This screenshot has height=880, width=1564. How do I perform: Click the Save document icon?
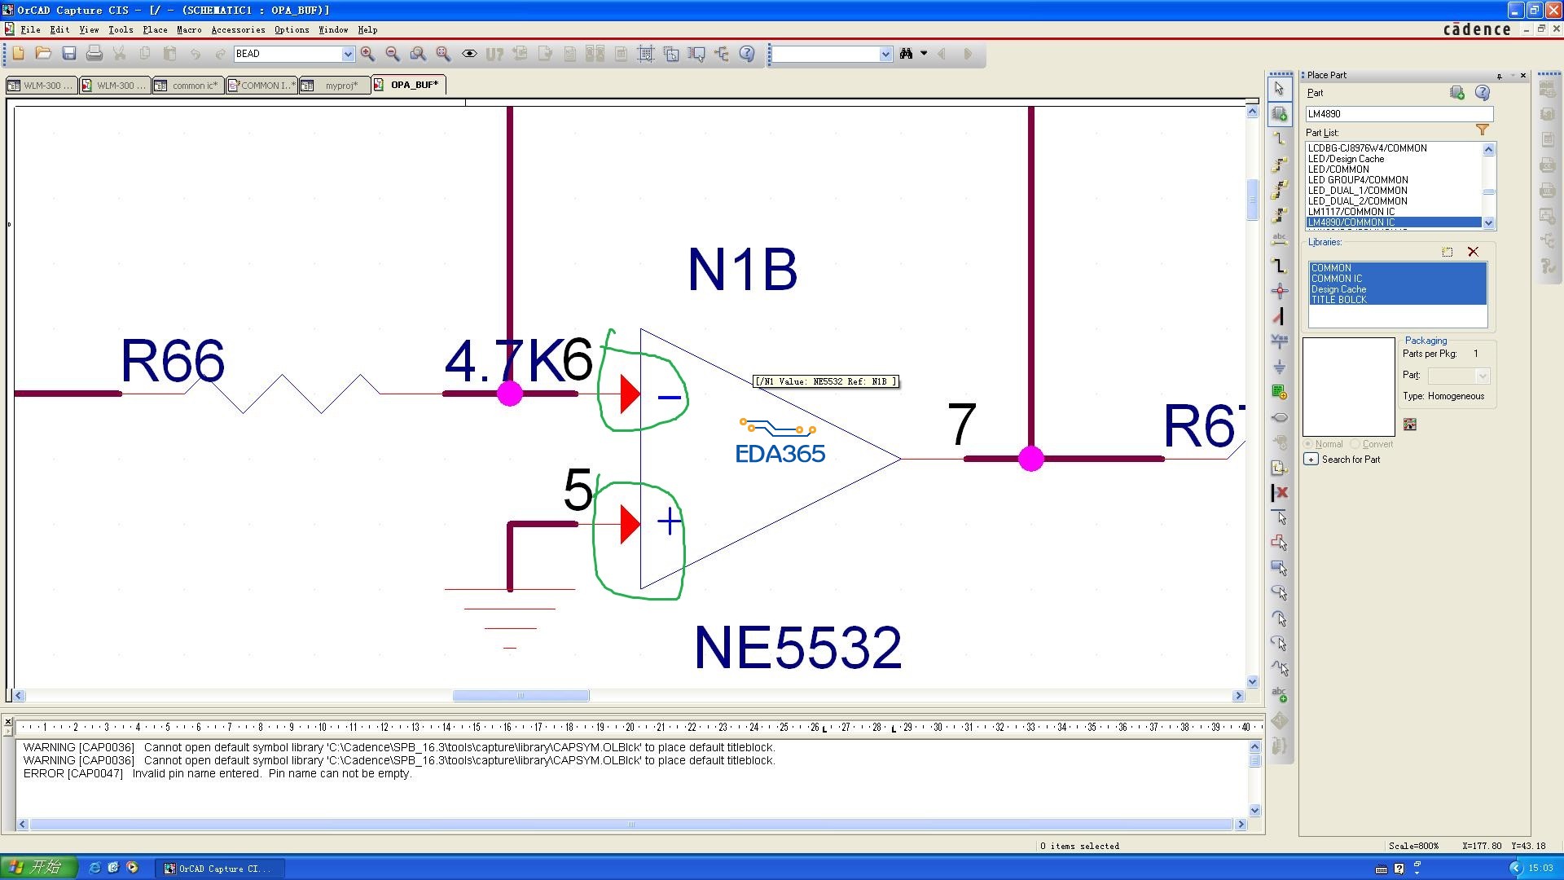pyautogui.click(x=69, y=54)
